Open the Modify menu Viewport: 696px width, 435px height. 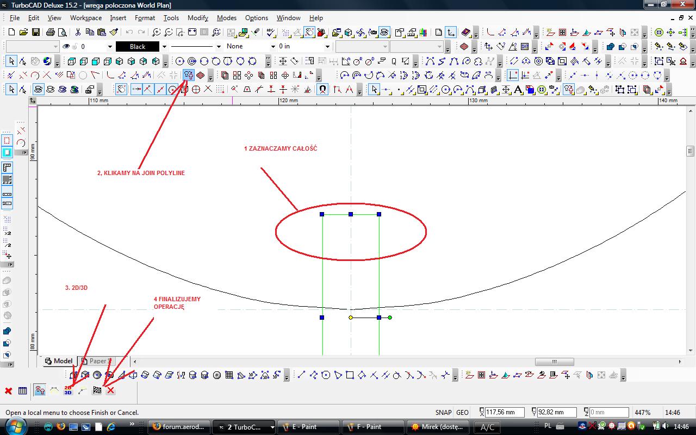click(198, 18)
